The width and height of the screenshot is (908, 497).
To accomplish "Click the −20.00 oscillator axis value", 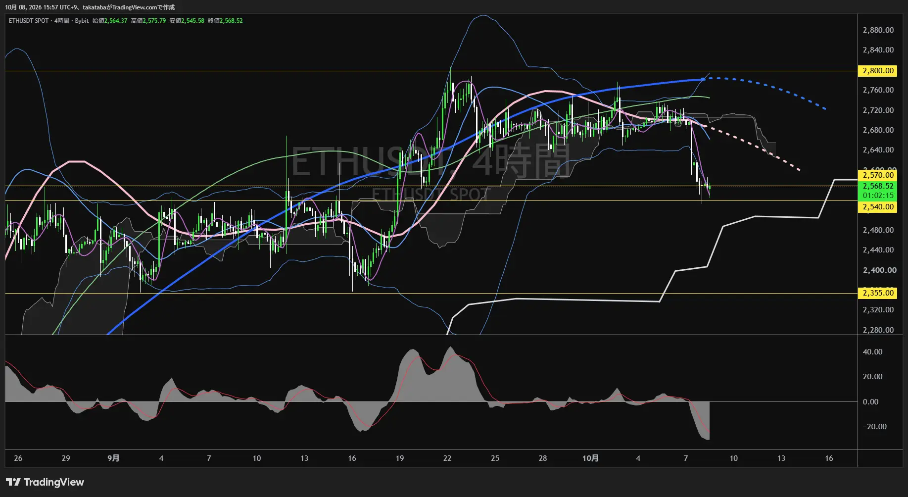I will (x=874, y=427).
